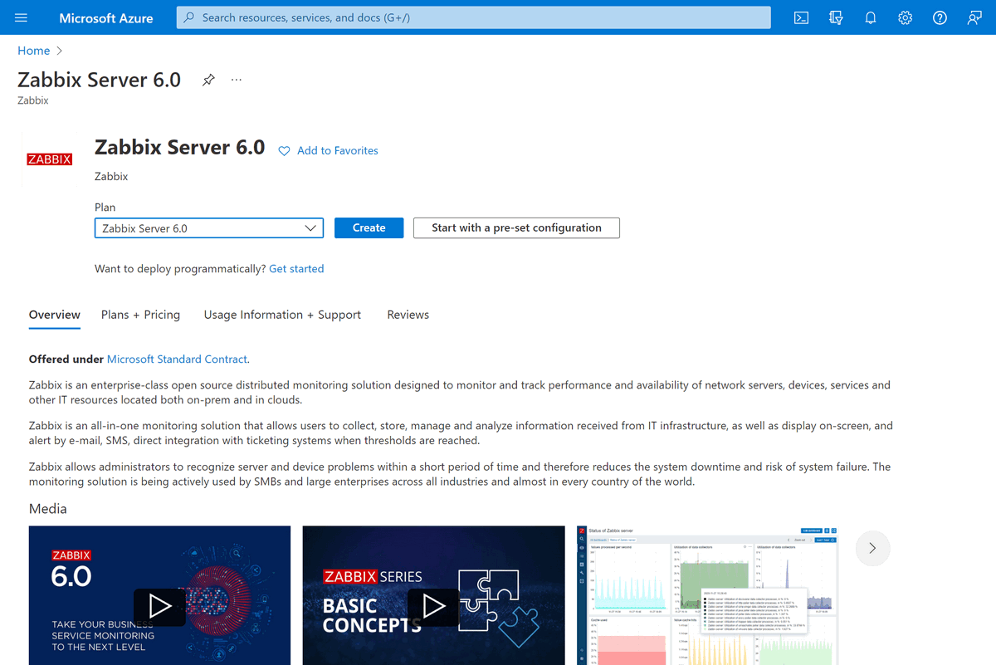Open the more options ellipsis beside title
The image size is (996, 665).
pos(237,80)
